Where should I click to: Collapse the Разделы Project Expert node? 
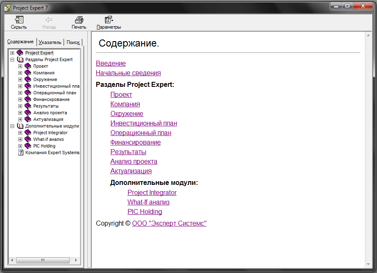pyautogui.click(x=12, y=59)
